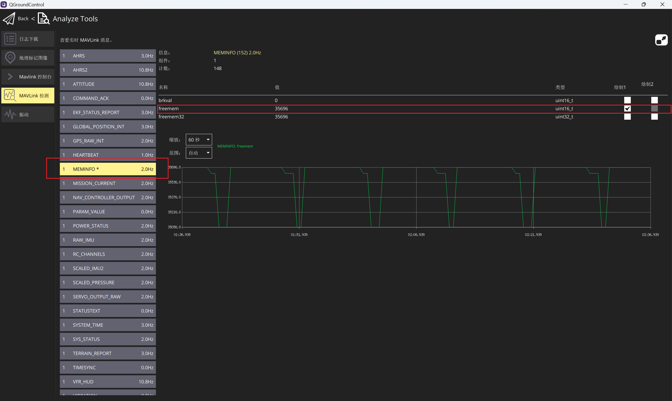The height and width of the screenshot is (401, 672).
Task: Enable the freemem32 绘制2 checkbox
Action: (x=654, y=117)
